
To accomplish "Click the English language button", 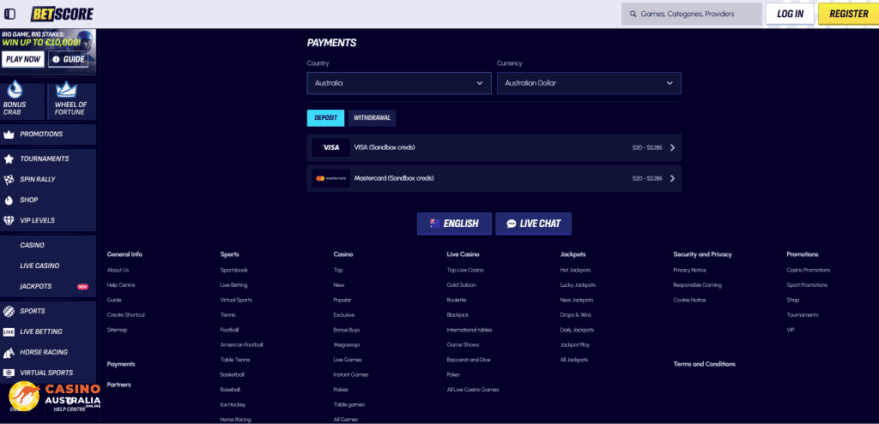I will pos(455,224).
